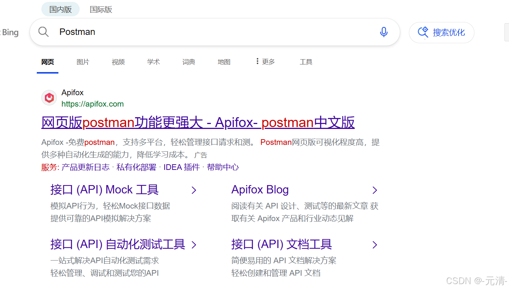Click description 轻松创建和管理 API 文档

[276, 273]
